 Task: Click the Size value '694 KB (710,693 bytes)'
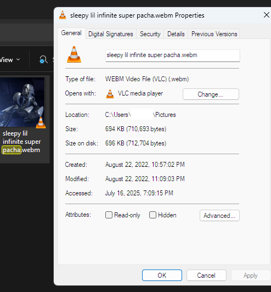tap(135, 129)
